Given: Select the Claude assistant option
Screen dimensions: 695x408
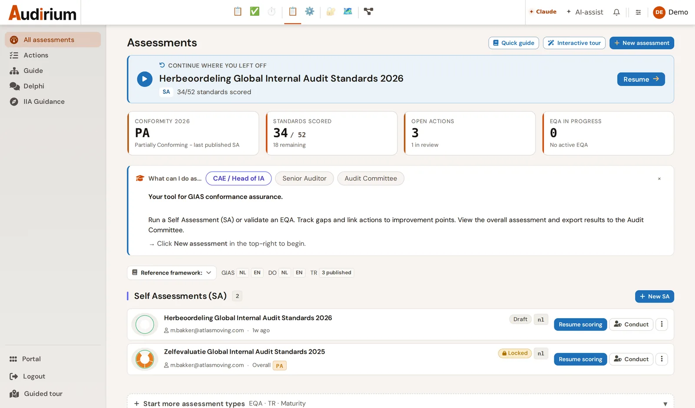Looking at the screenshot, I should (x=543, y=12).
